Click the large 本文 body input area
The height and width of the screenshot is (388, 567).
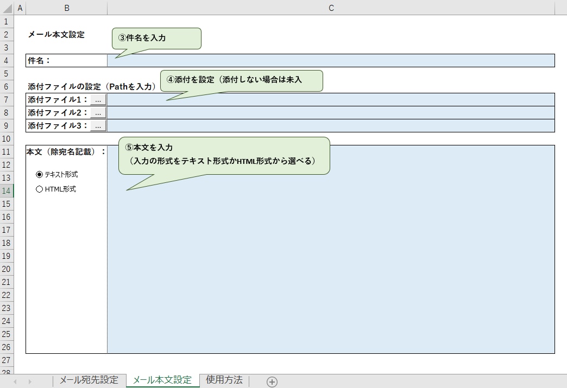pyautogui.click(x=331, y=249)
